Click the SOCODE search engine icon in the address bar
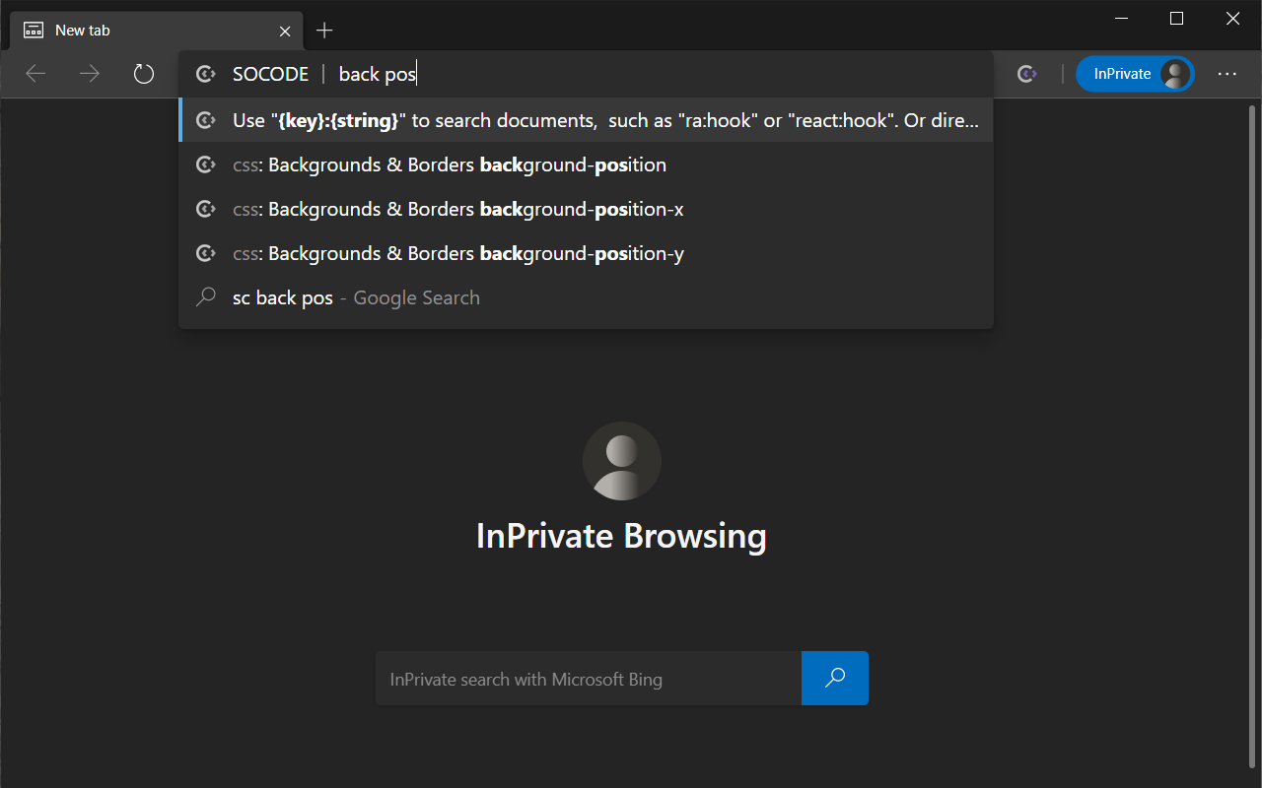The image size is (1262, 788). click(x=205, y=73)
